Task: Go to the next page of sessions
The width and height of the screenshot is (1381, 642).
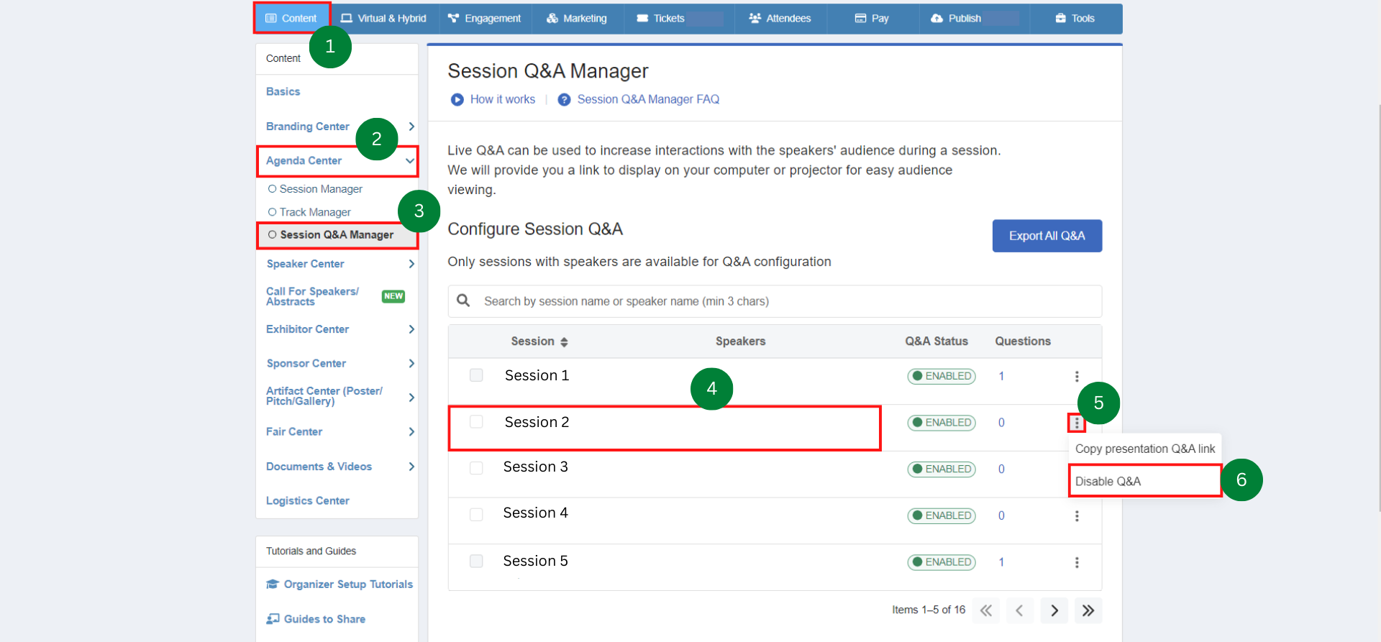Action: click(x=1054, y=610)
